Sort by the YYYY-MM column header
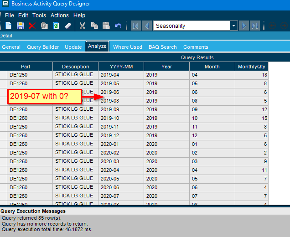Viewport: 290px width, 237px height. 121,67
